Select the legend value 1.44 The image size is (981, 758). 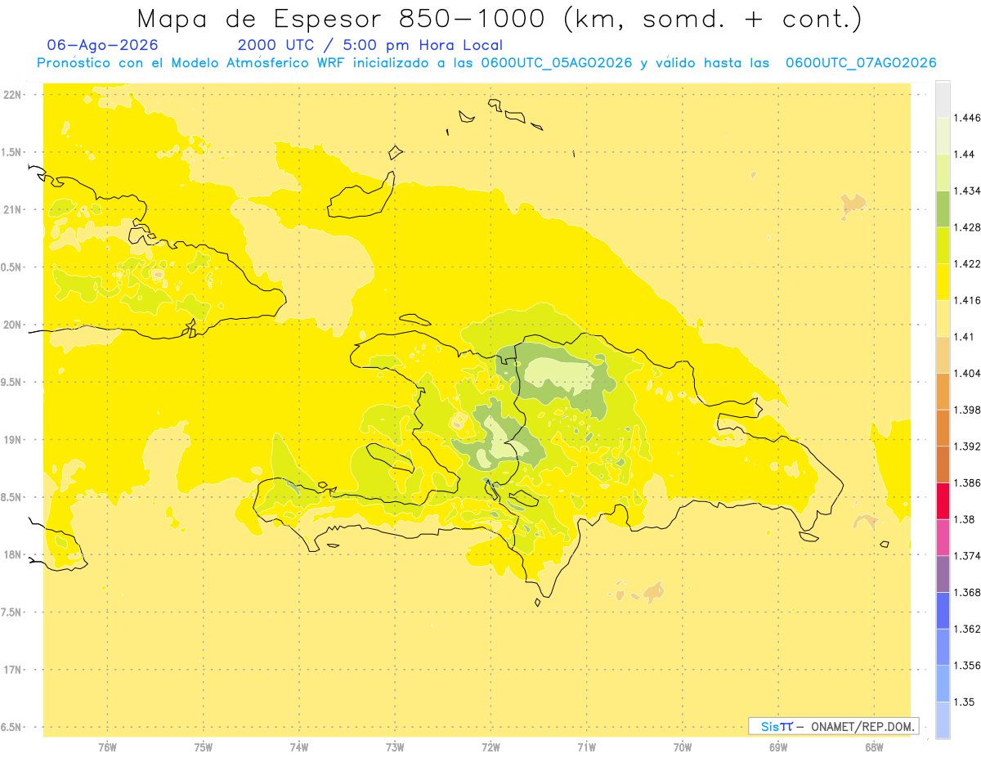click(x=965, y=155)
